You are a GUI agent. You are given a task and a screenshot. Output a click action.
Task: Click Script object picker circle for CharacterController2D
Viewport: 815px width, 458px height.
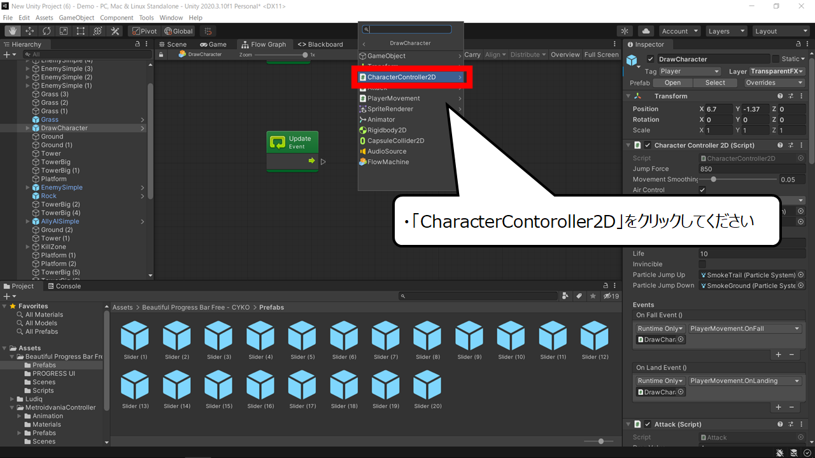tap(800, 158)
